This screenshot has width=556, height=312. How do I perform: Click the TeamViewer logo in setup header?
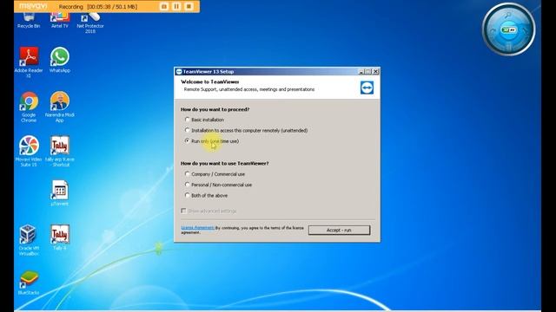coord(367,88)
